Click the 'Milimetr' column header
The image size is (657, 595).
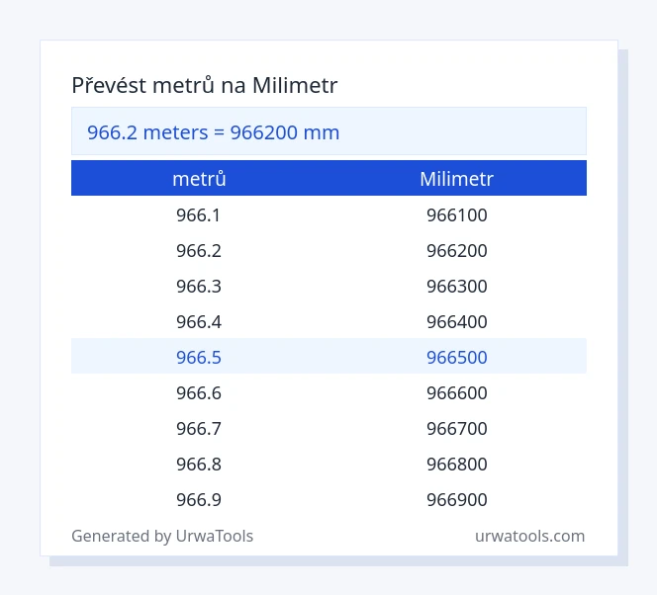457,179
